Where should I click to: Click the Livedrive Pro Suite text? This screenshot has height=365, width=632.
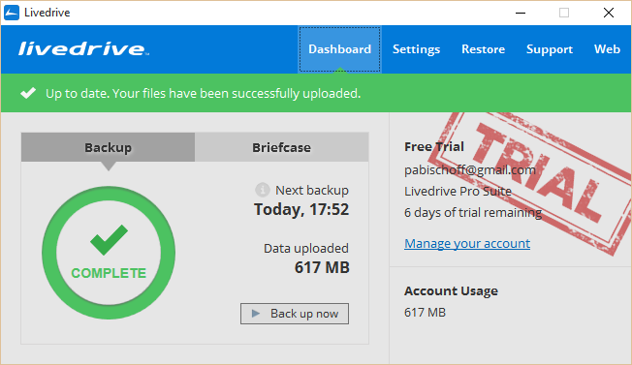[458, 191]
